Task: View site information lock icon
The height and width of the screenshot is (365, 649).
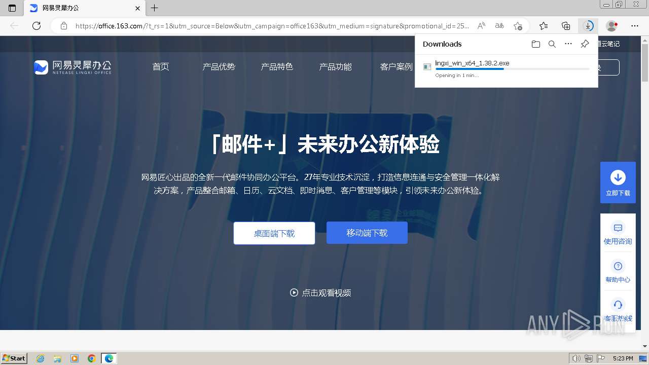Action: click(x=64, y=26)
